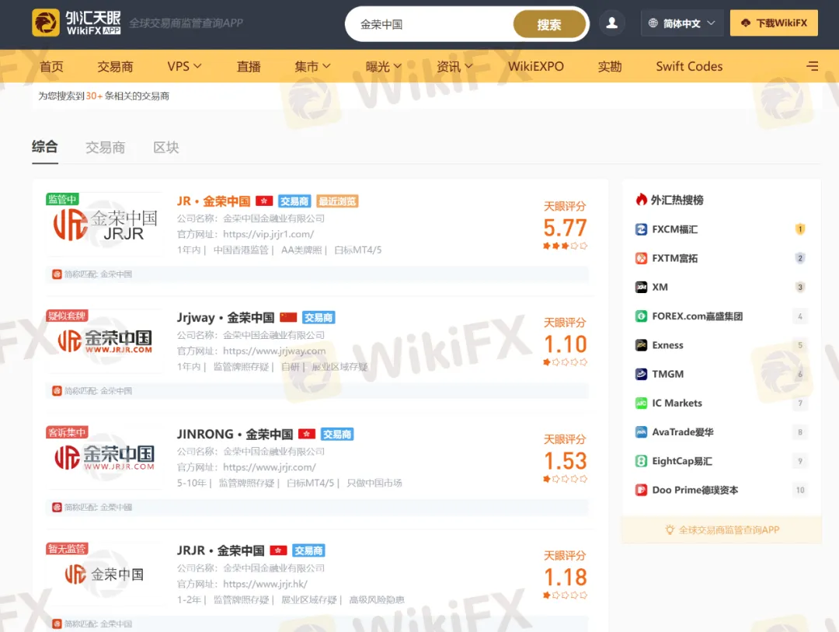Image resolution: width=839 pixels, height=632 pixels.
Task: Click the TMGM broker icon
Action: pyautogui.click(x=641, y=374)
